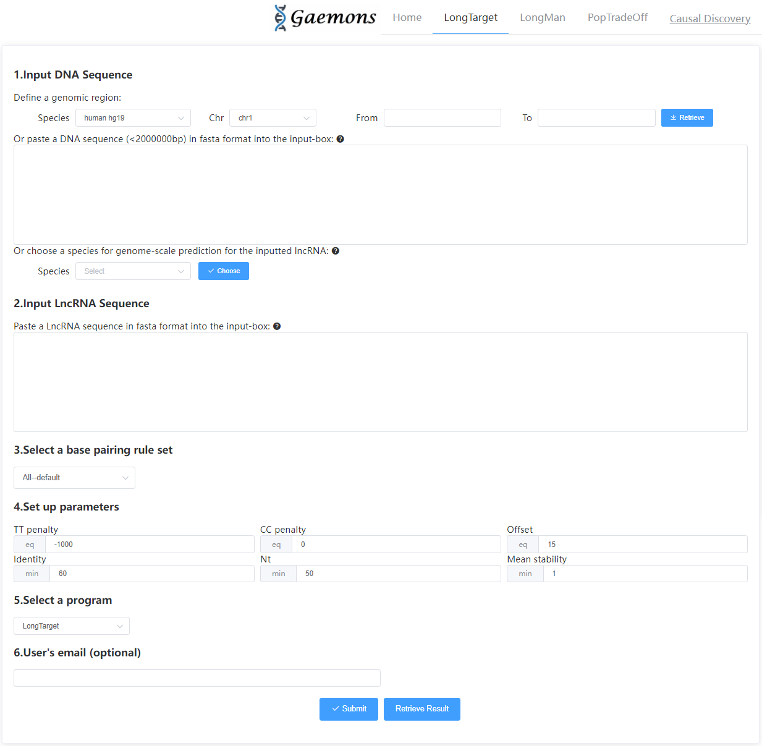
Task: Follow the Causal Discovery link
Action: click(709, 19)
